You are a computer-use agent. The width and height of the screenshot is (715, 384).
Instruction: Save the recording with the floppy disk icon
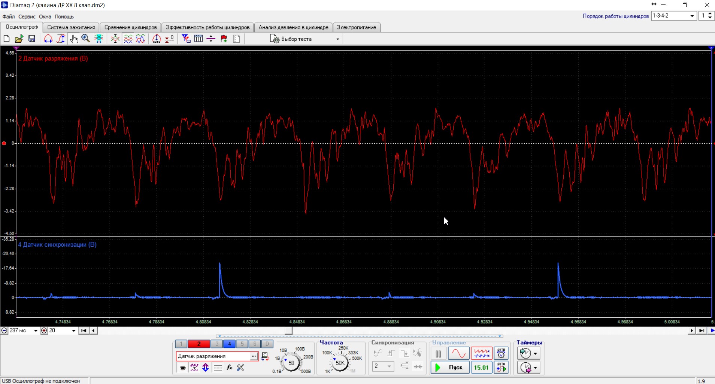click(x=32, y=39)
